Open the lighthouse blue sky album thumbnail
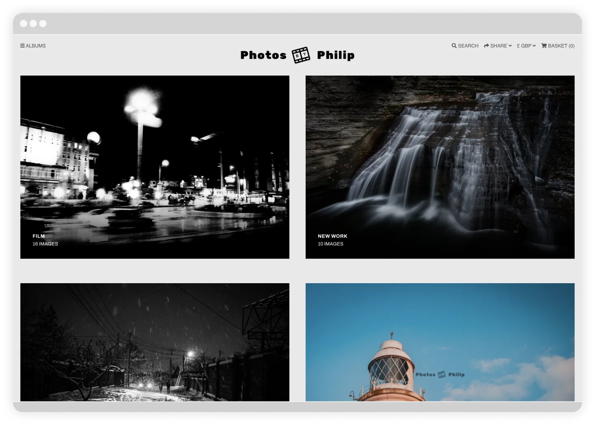595x425 pixels. tap(440, 342)
